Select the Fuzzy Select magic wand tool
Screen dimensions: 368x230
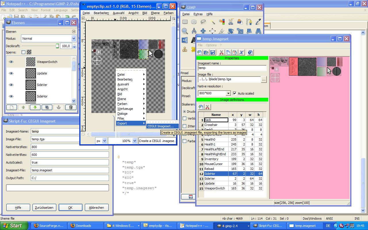[x=212, y=22]
